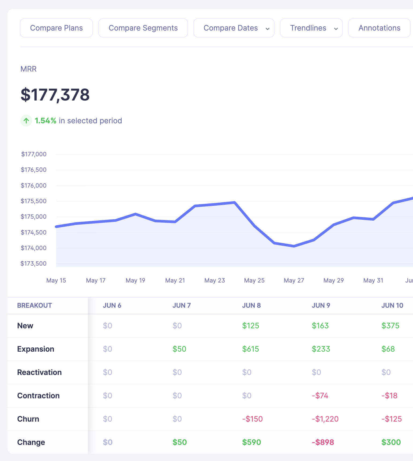Select the Contraction row label
The height and width of the screenshot is (461, 413).
tap(38, 396)
